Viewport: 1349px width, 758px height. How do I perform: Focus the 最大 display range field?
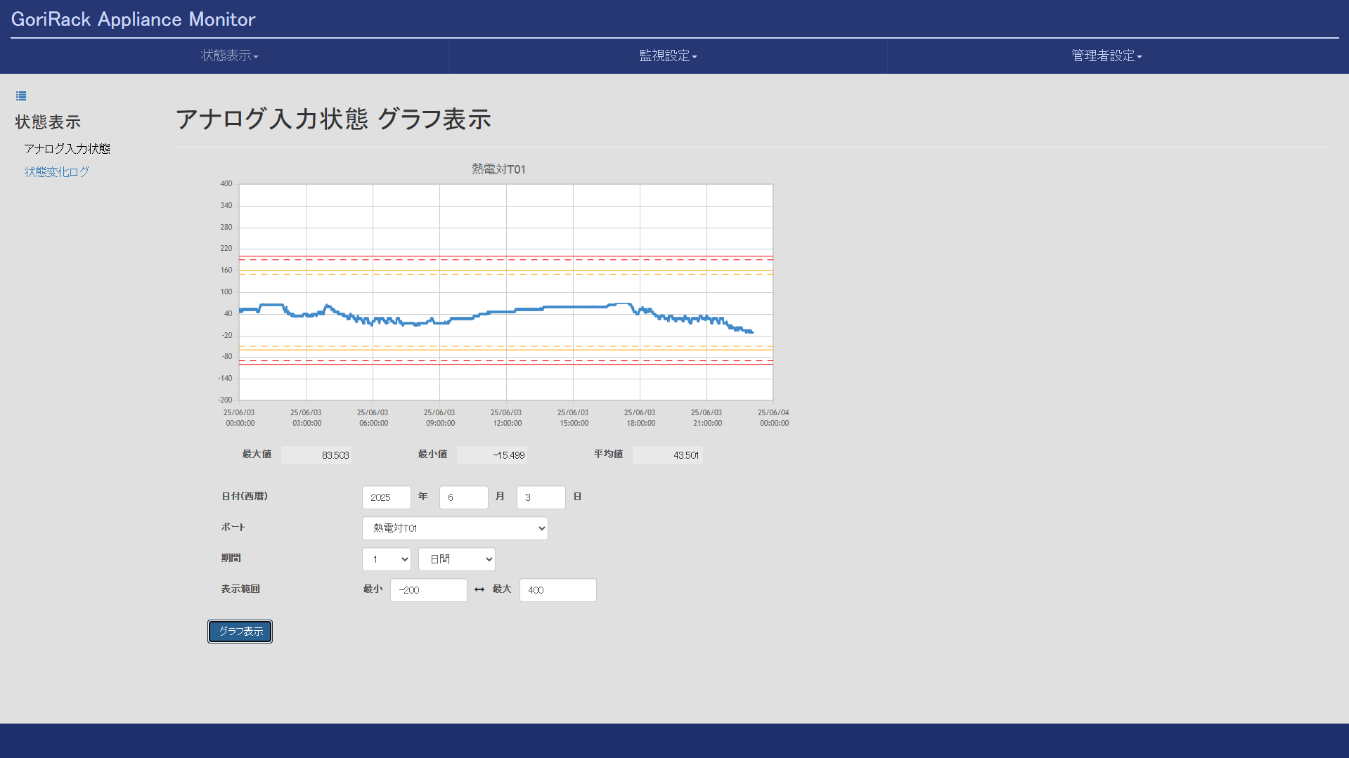point(558,590)
